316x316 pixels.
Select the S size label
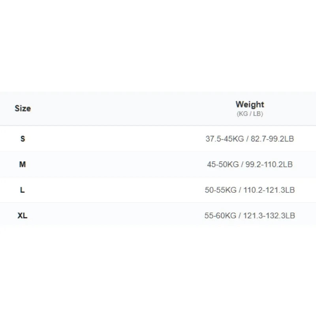click(x=23, y=139)
